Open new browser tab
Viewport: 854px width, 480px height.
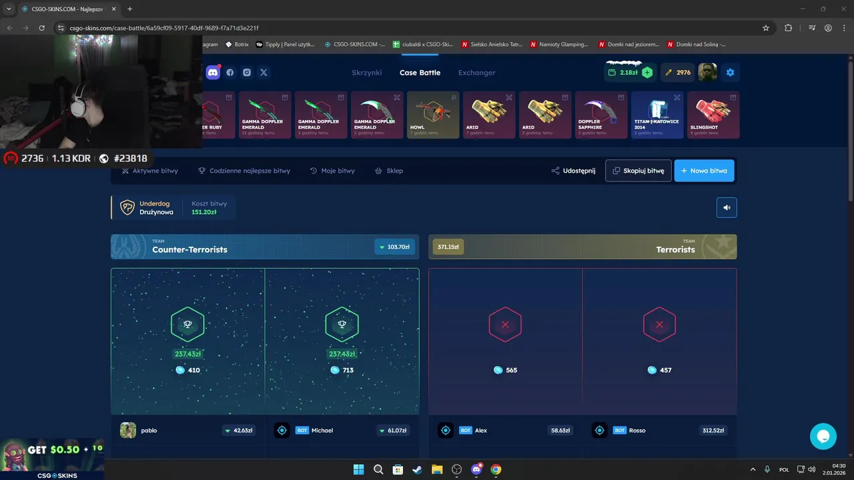click(129, 9)
